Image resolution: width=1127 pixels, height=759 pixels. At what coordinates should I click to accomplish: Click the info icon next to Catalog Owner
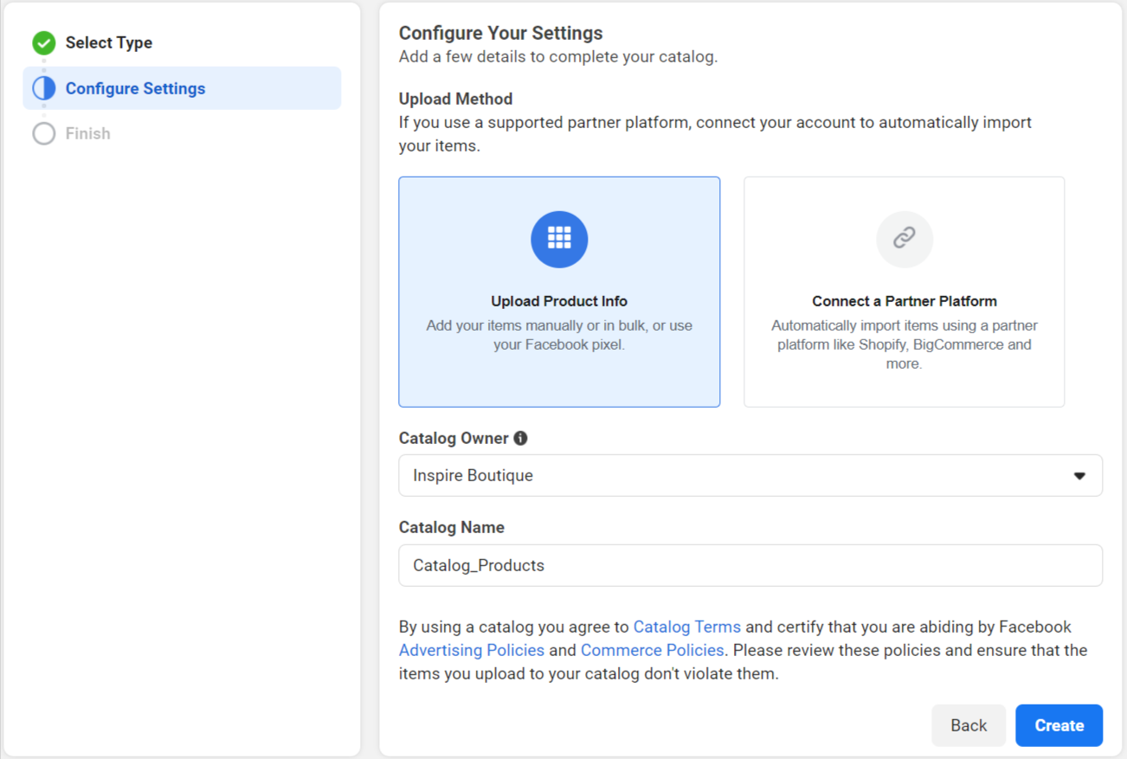pos(520,438)
